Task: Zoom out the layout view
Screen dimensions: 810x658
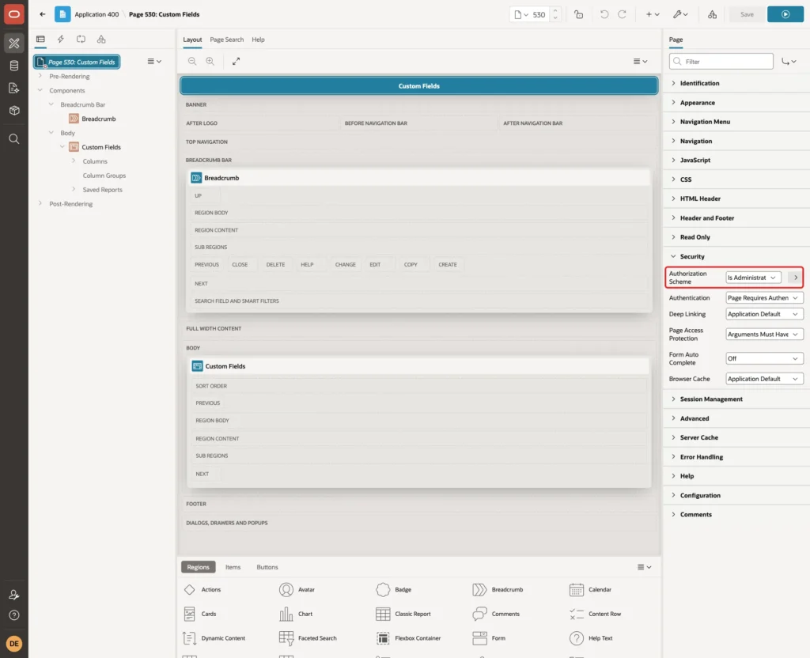Action: pyautogui.click(x=192, y=62)
